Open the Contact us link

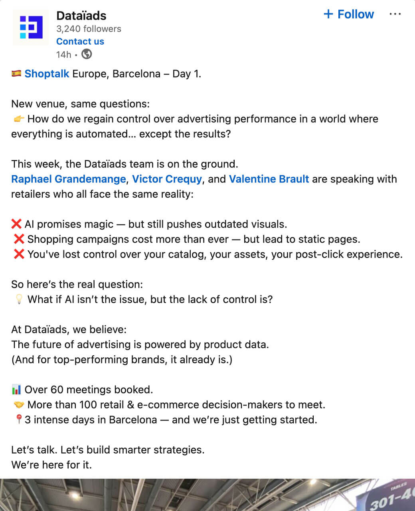pyautogui.click(x=80, y=42)
